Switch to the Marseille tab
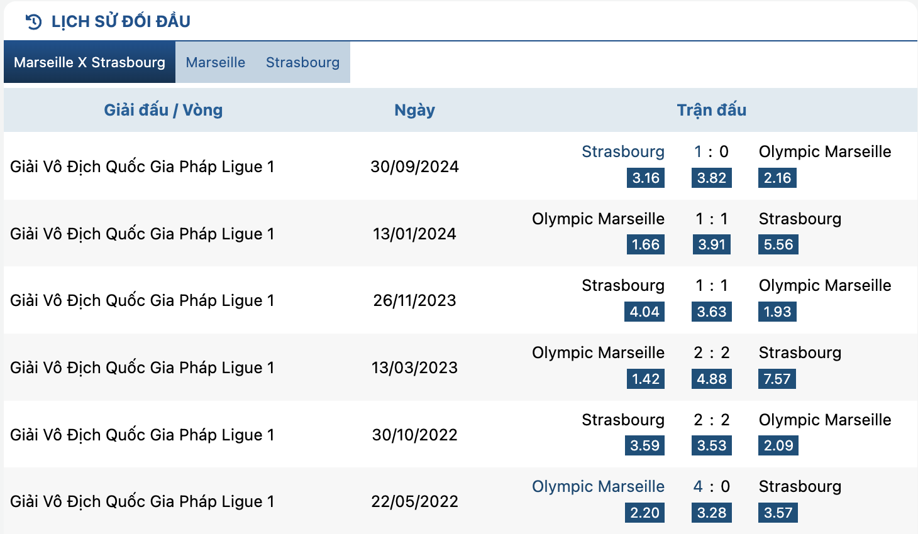918x534 pixels. tap(216, 62)
